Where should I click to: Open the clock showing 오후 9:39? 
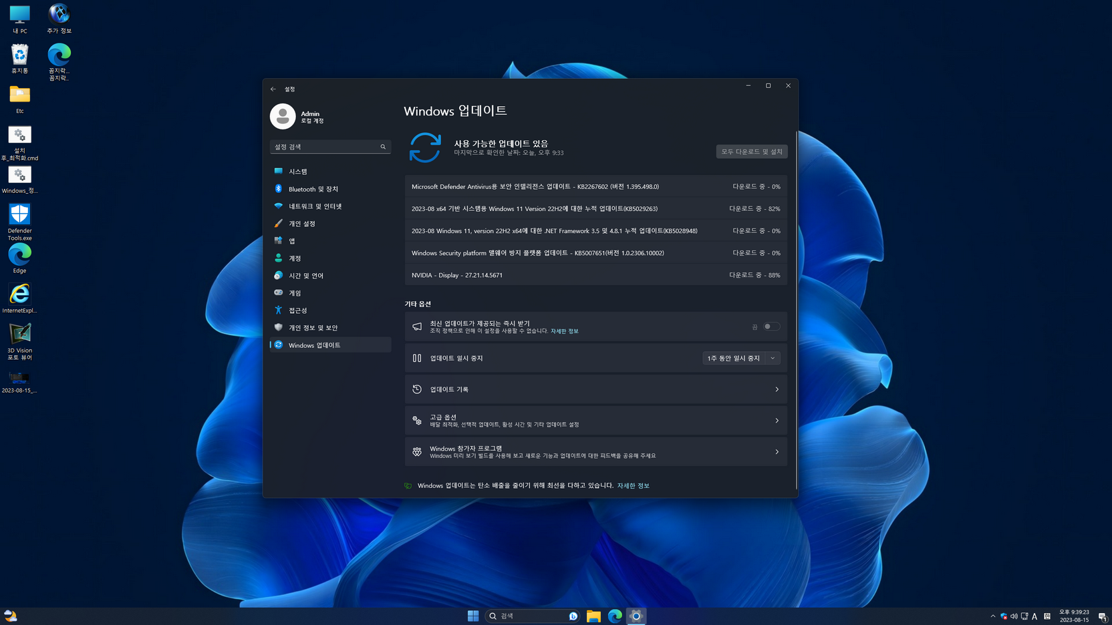(x=1074, y=616)
